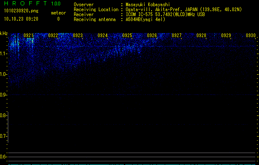
Task: Click the 0930 time marker
Action: click(x=251, y=35)
